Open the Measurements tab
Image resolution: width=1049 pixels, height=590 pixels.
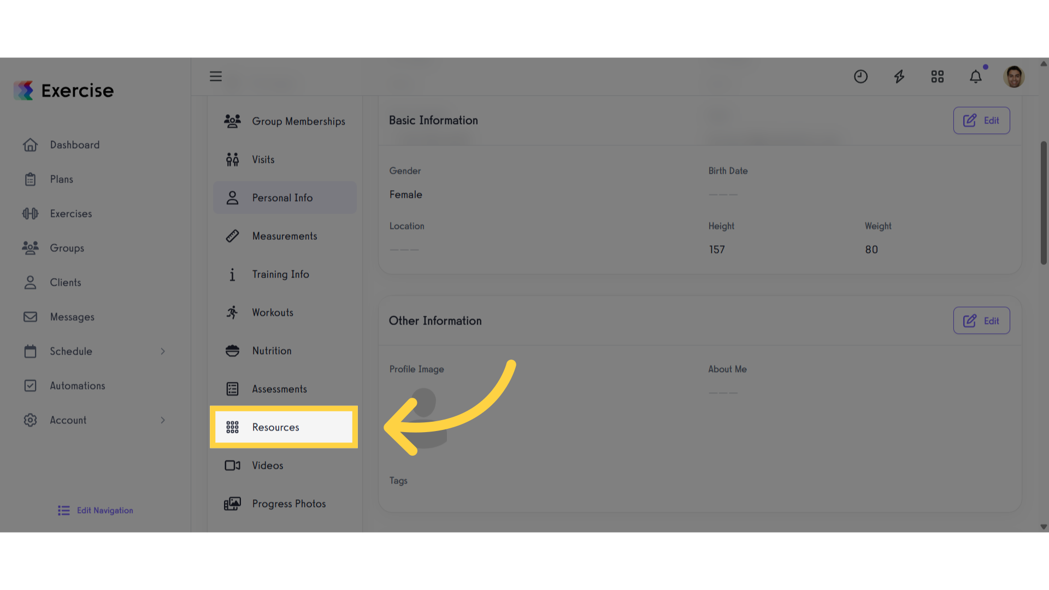click(285, 236)
